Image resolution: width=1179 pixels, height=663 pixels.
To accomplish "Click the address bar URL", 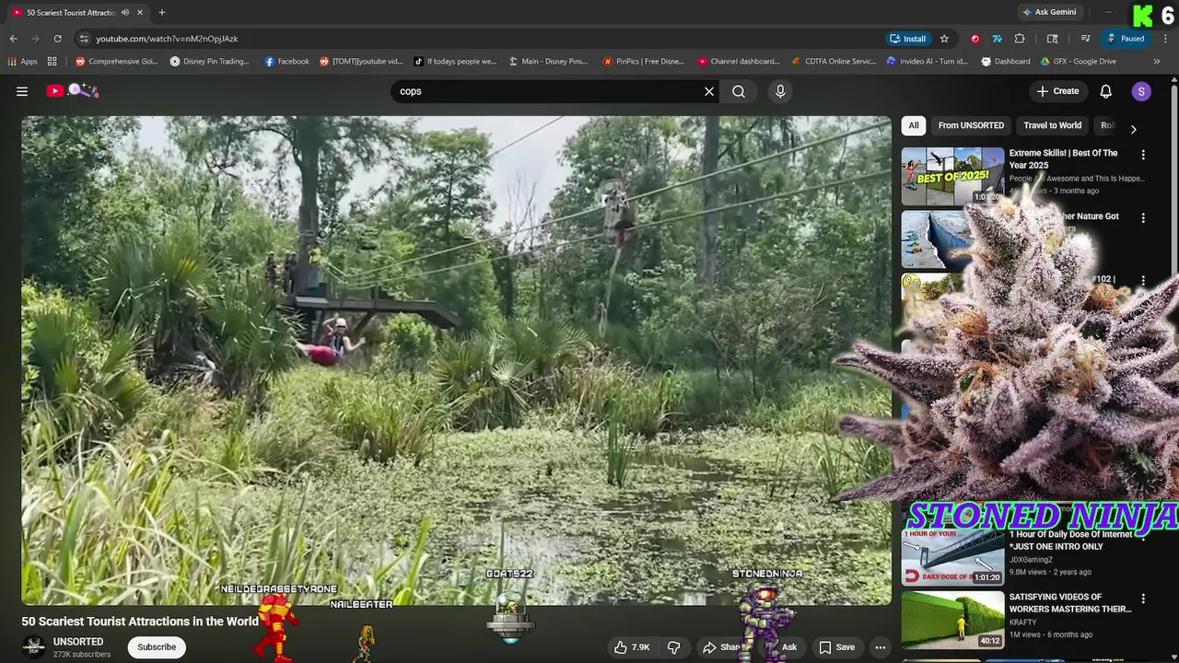I will tap(167, 39).
